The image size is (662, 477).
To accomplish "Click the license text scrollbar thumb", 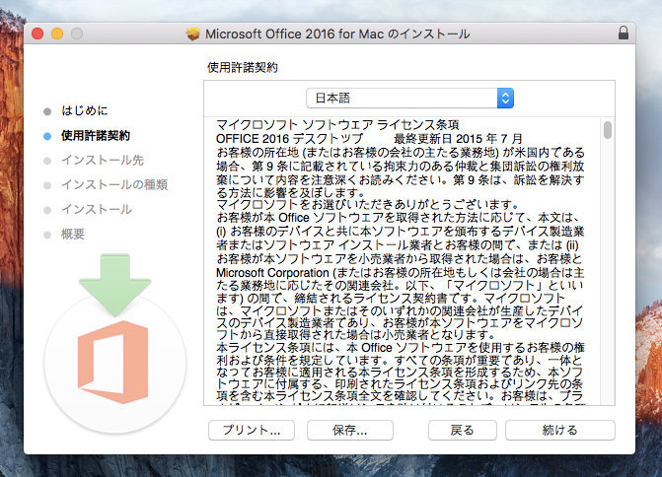I will click(x=608, y=130).
